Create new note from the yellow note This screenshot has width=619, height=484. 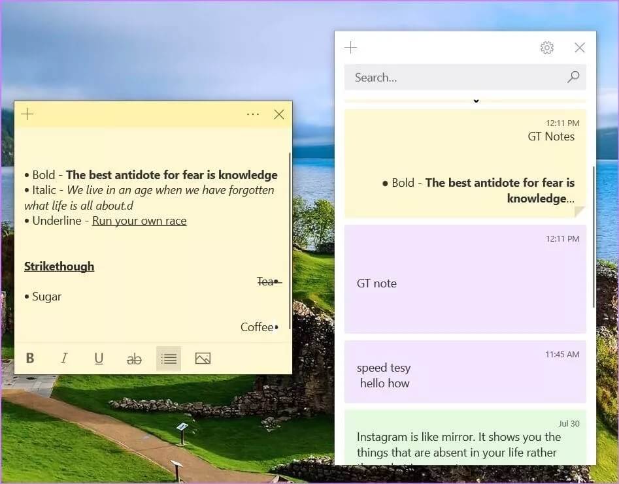click(27, 114)
